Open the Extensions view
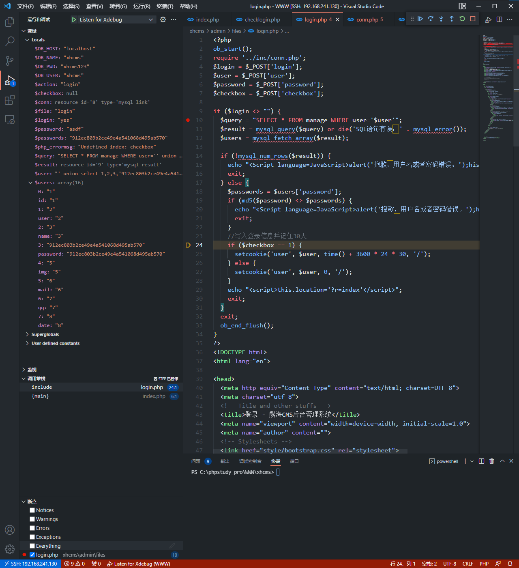The width and height of the screenshot is (519, 568). tap(10, 100)
